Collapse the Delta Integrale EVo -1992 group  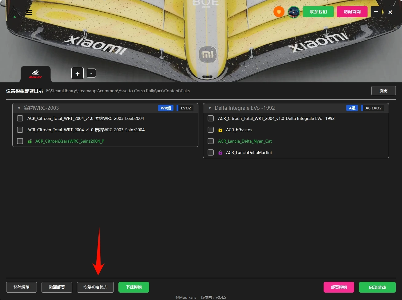coord(210,108)
